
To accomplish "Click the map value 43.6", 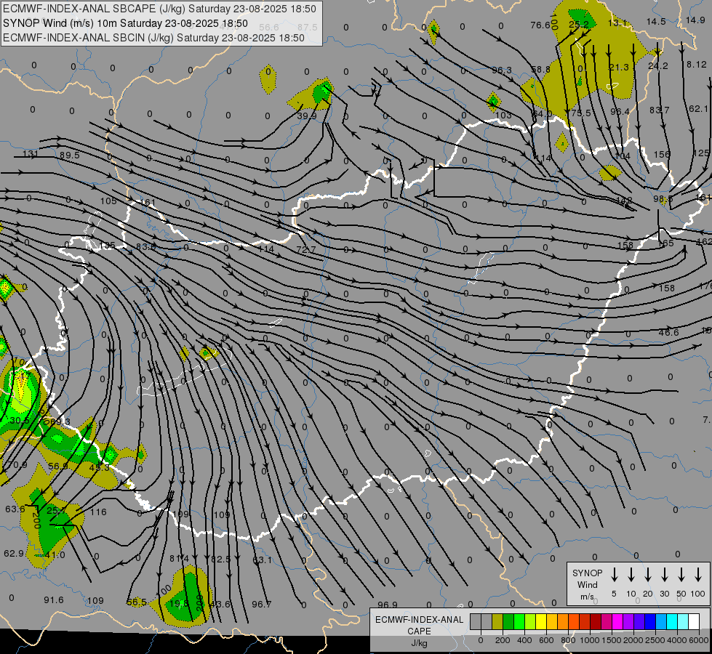I will (220, 604).
